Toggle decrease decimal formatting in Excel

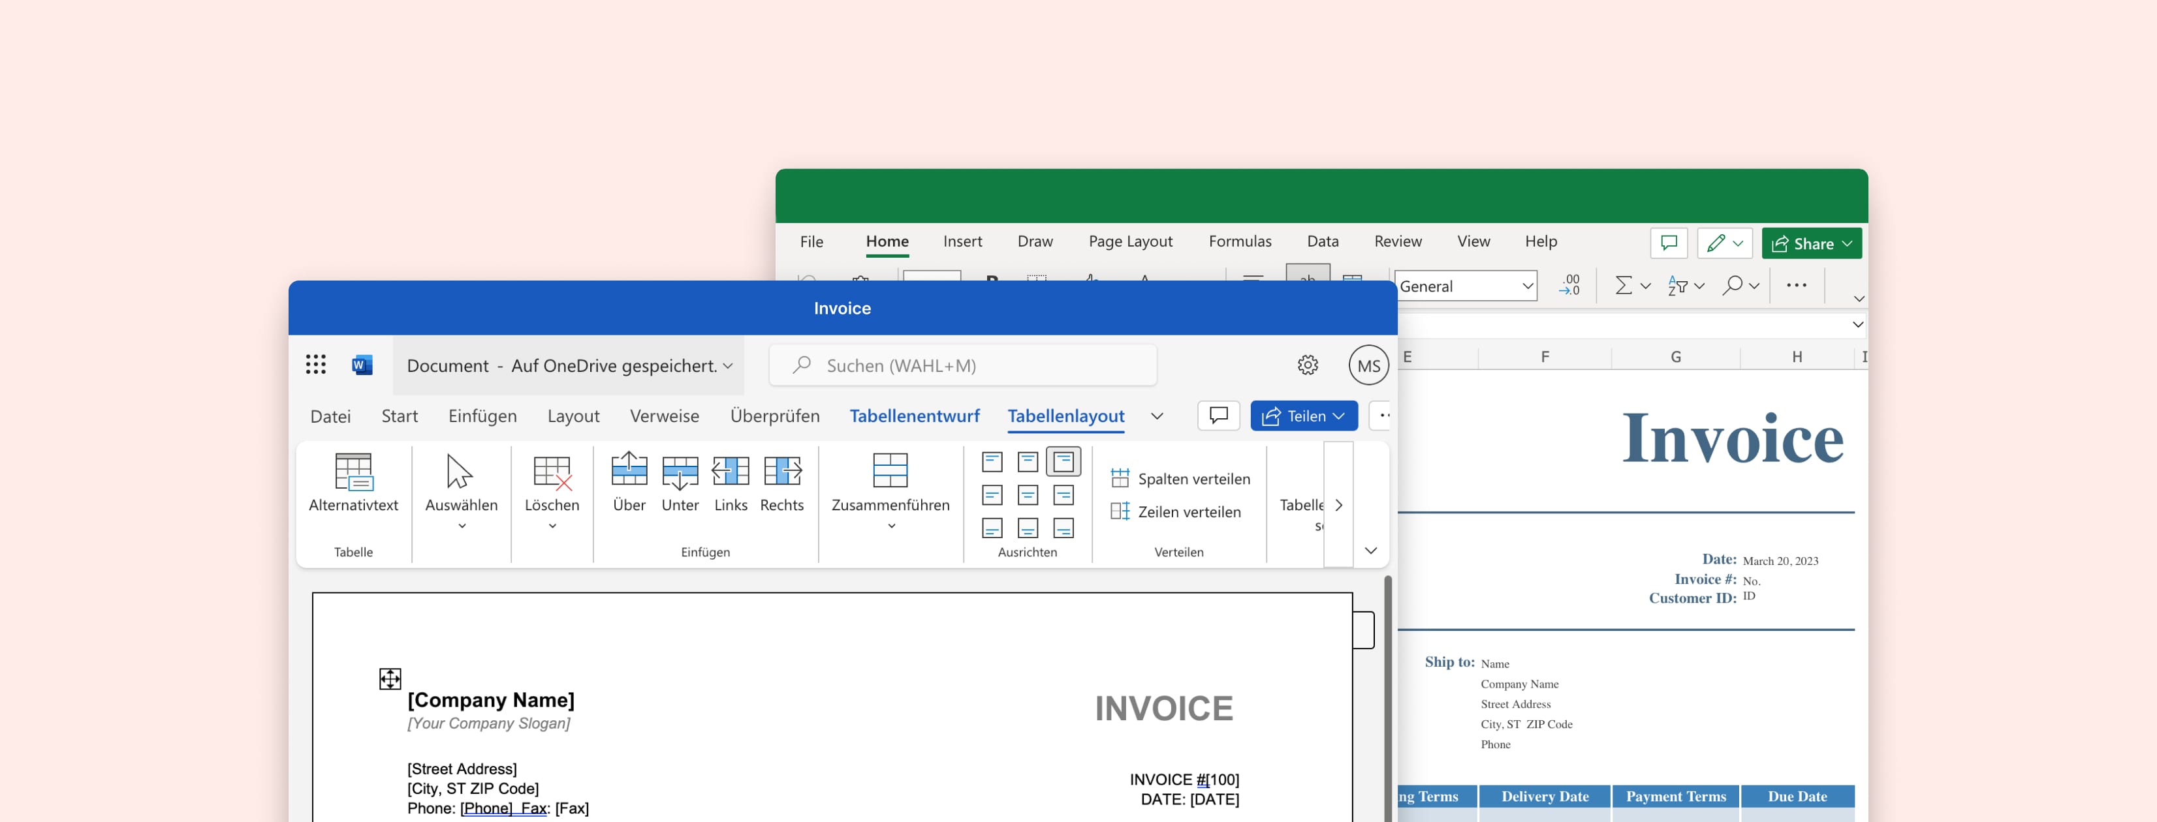(x=1570, y=286)
